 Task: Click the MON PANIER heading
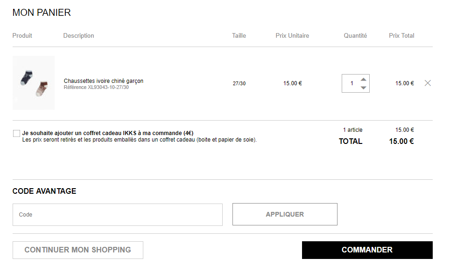click(42, 13)
